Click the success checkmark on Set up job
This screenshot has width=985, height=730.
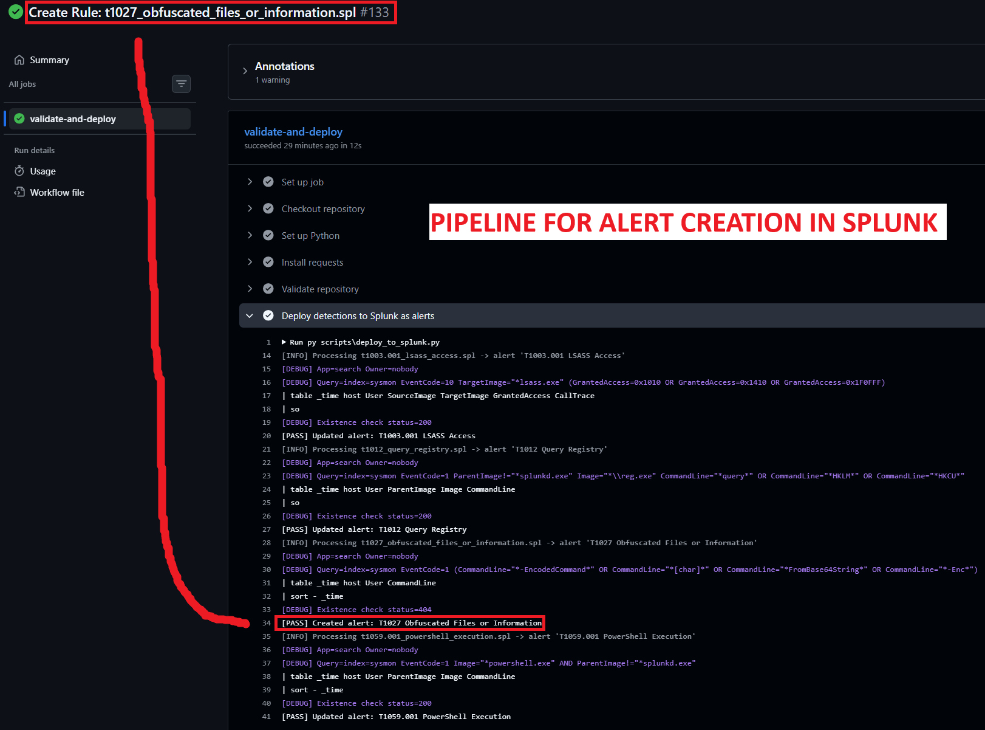[268, 182]
